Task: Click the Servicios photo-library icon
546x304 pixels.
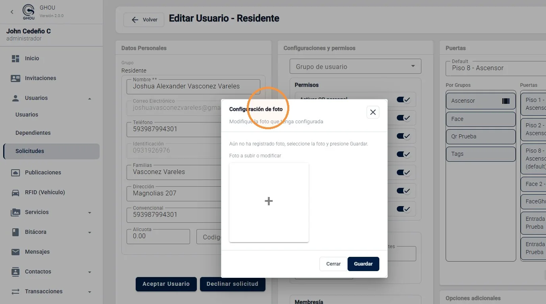Action: click(15, 212)
